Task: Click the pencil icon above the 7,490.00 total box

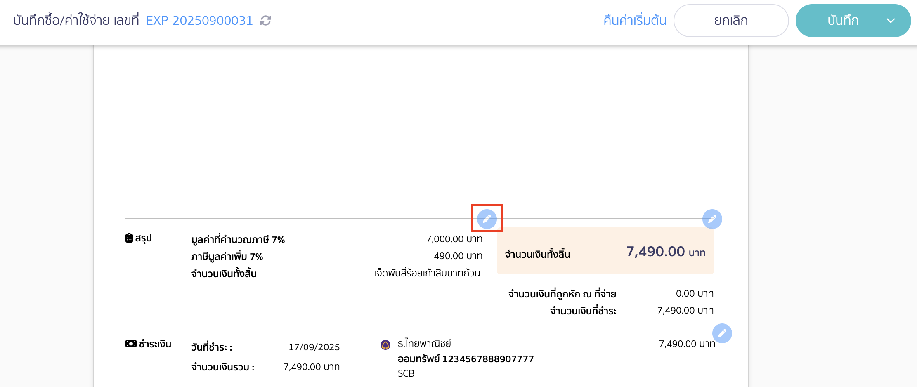Action: click(712, 219)
